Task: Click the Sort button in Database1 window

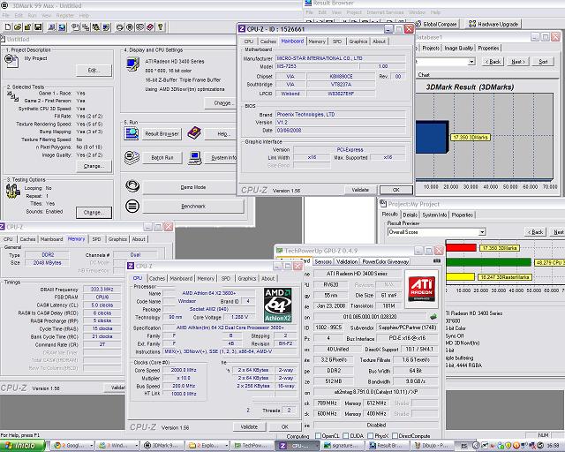Action: click(x=544, y=62)
